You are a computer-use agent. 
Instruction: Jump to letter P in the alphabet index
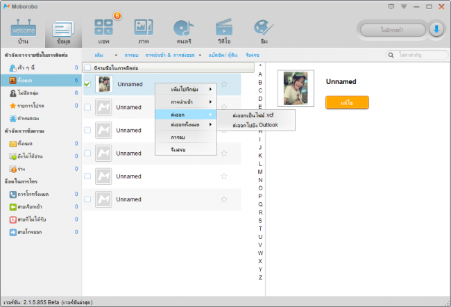pyautogui.click(x=260, y=196)
